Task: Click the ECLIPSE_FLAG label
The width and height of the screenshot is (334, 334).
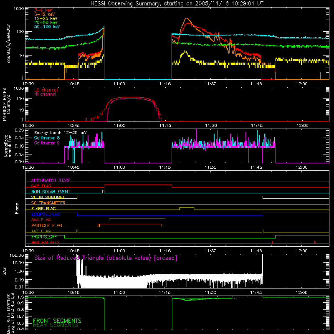Action: click(x=46, y=214)
